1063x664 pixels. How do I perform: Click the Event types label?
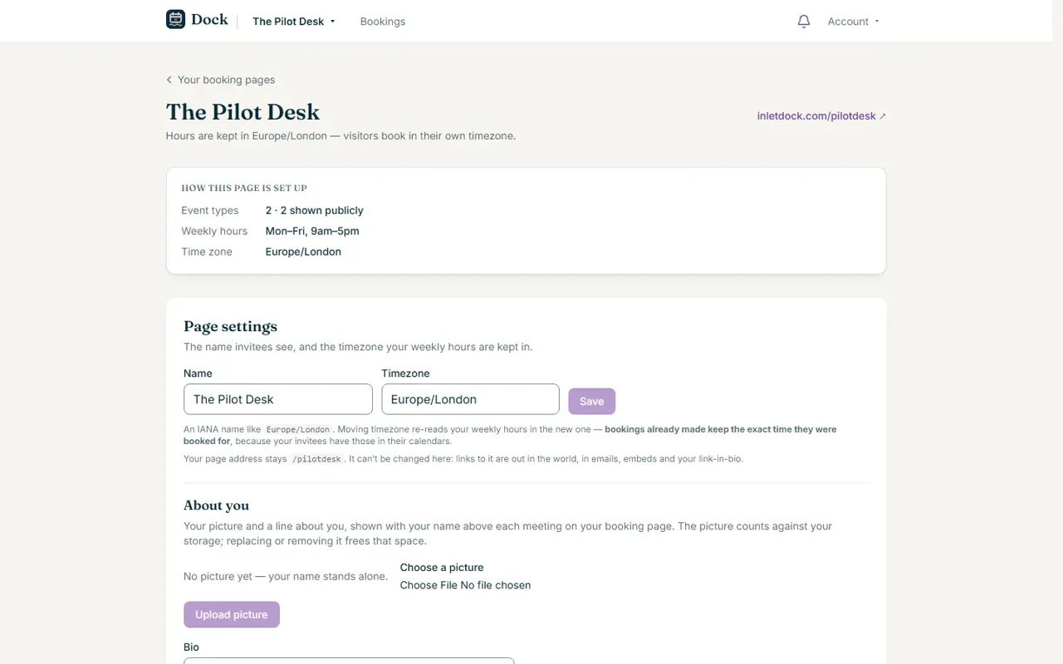pos(210,210)
